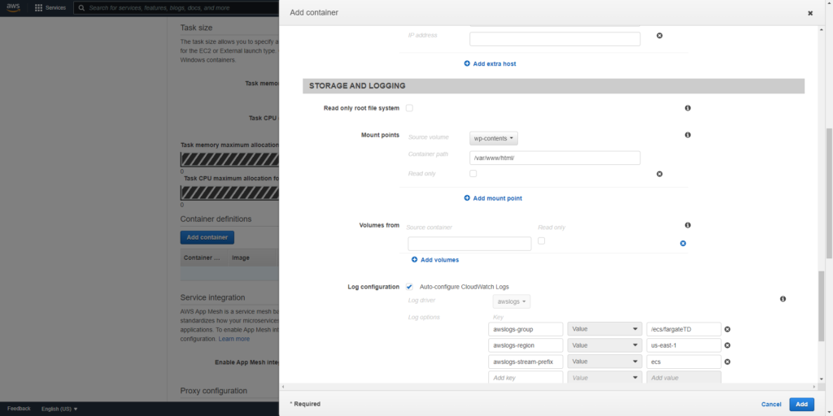Image resolution: width=833 pixels, height=416 pixels.
Task: Open Value dropdown for awslogs-stream-prefix
Action: tap(604, 362)
